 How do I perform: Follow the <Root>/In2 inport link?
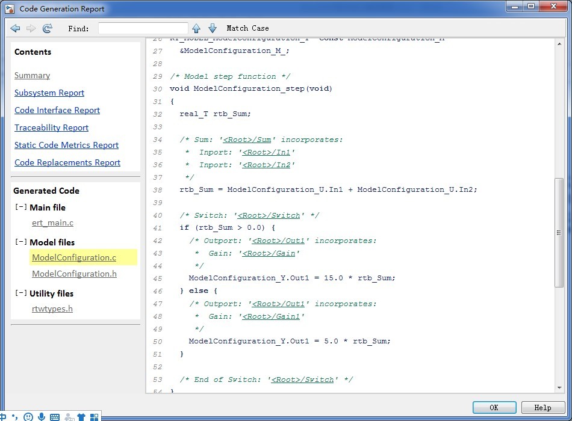[x=266, y=165]
